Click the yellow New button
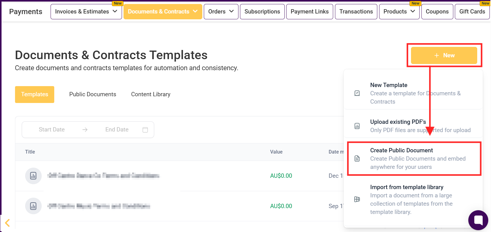Image resolution: width=491 pixels, height=232 pixels. point(444,55)
